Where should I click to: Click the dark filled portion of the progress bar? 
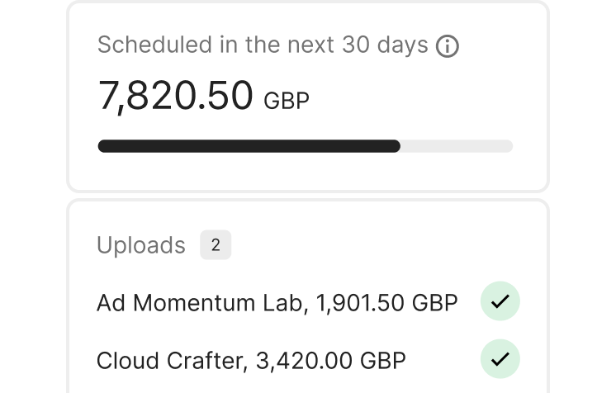(x=248, y=146)
